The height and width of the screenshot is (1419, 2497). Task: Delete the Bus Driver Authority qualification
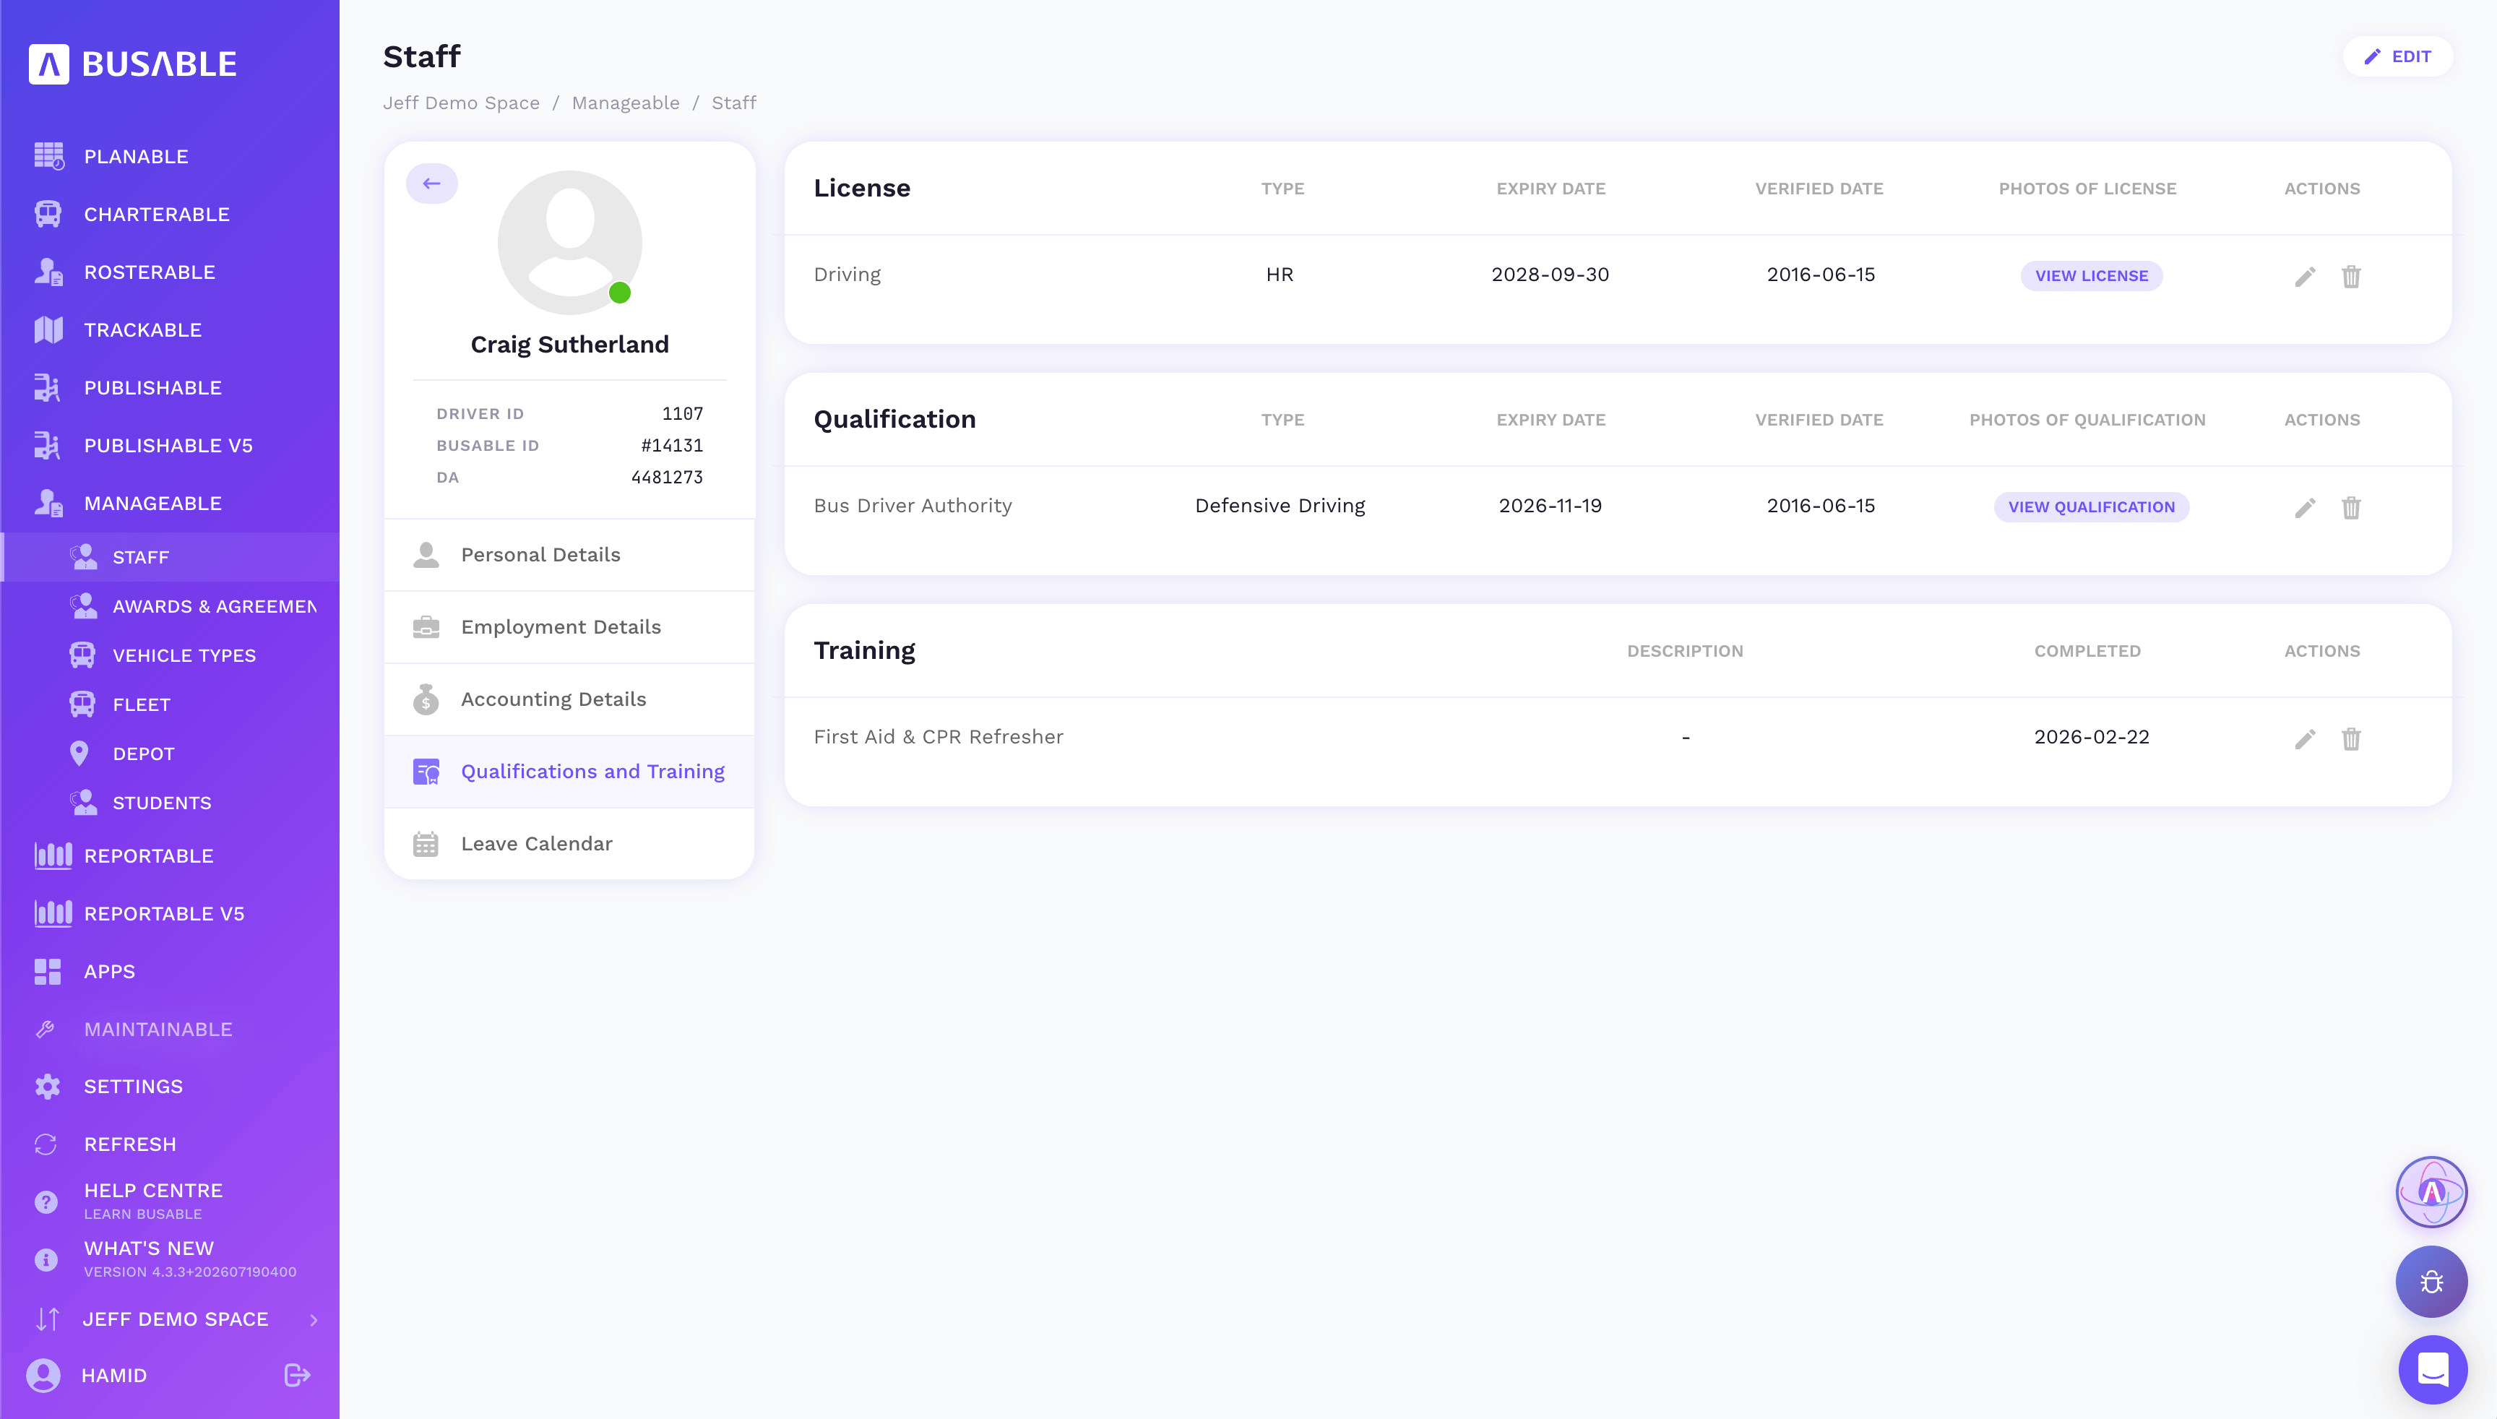pos(2351,508)
